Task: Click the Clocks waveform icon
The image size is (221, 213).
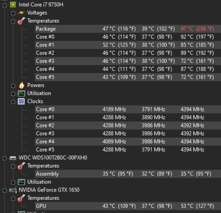Action: pos(21,101)
